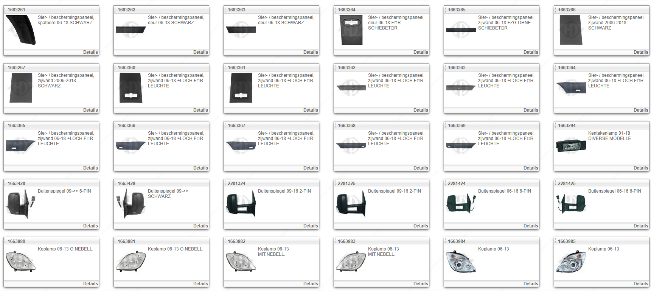
Task: Click the 1663980 headlamp image
Action: [21, 261]
